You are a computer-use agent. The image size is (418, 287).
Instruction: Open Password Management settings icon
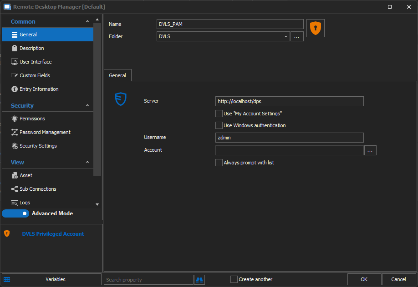click(x=15, y=132)
